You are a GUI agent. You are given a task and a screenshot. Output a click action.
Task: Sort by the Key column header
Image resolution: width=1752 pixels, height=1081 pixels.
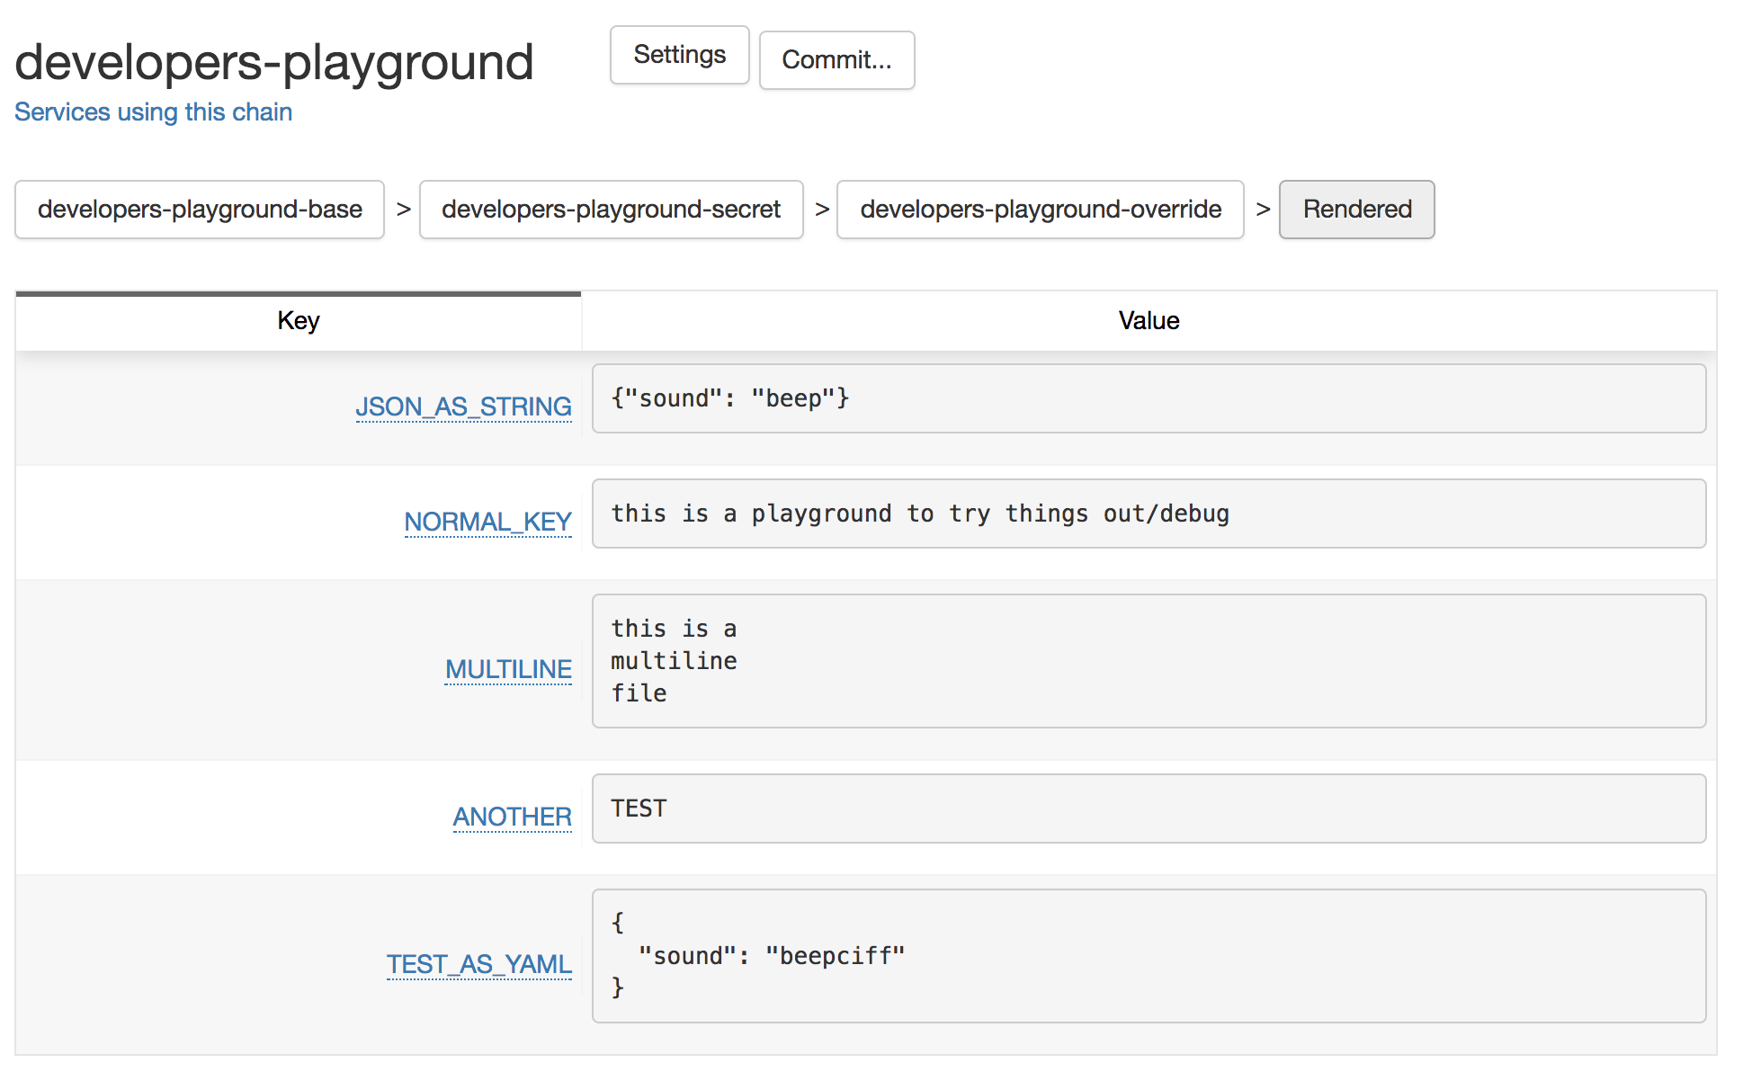(x=298, y=321)
